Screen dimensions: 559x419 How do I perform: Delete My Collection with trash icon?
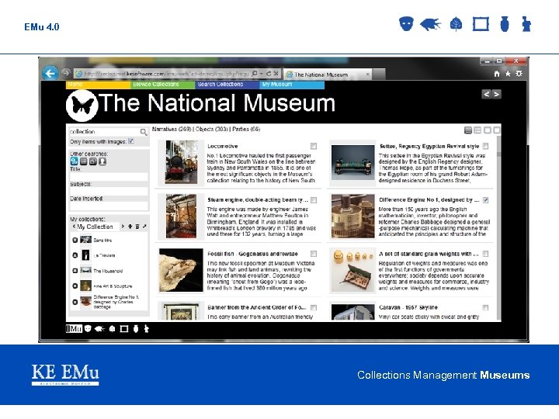coord(137,227)
